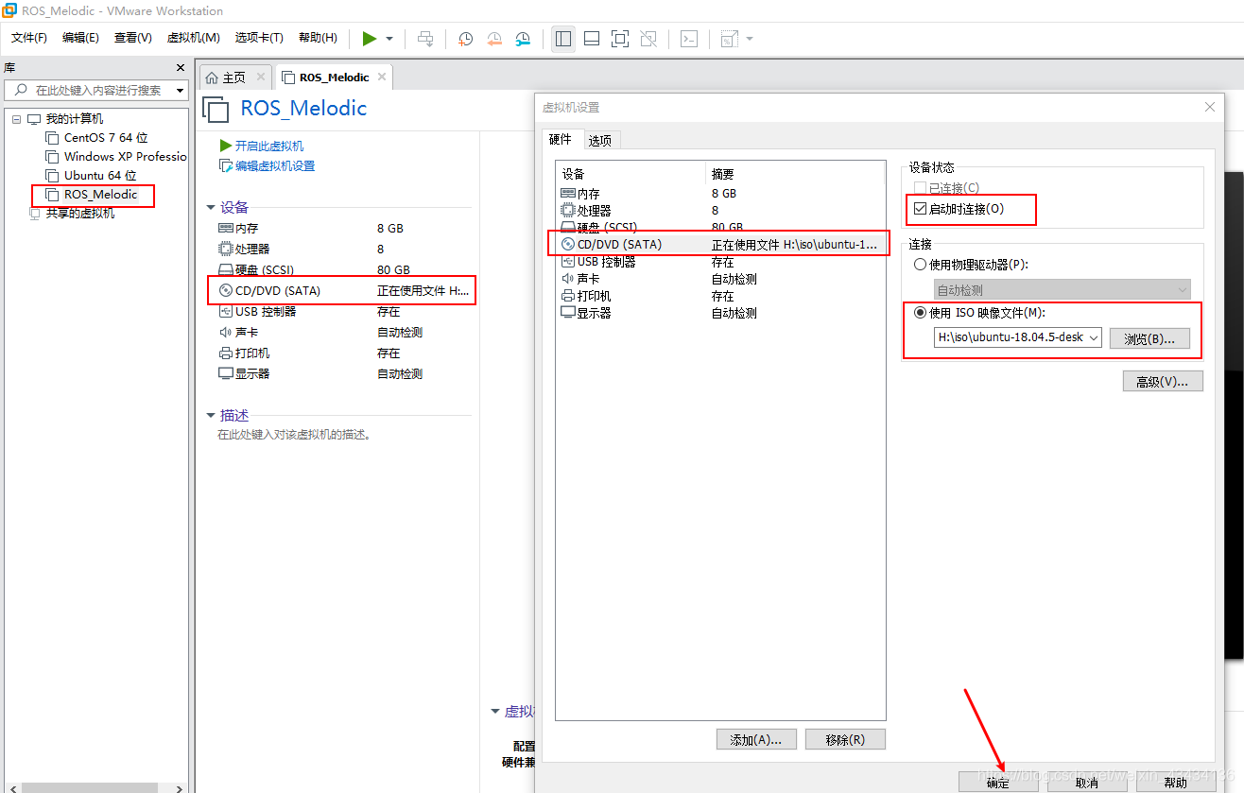Open the ISO image path combo box
Viewport: 1244px width, 793px height.
tap(1018, 337)
